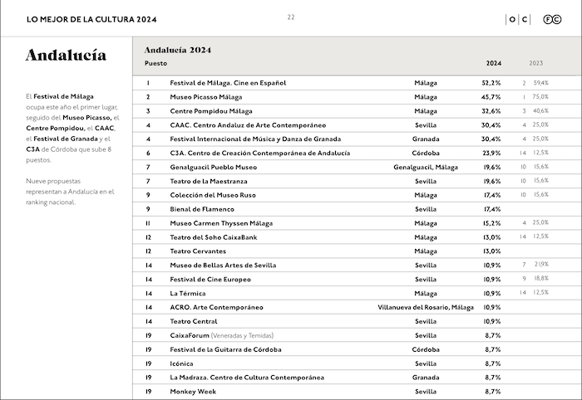Screen dimensions: 582x400
Task: Click 'Colección del Museo Ruso' entry
Action: [x=213, y=195]
